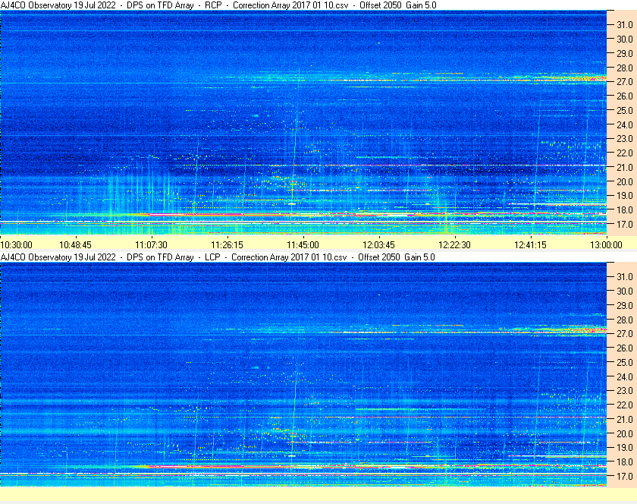637x504 pixels.
Task: Select 17.0 frequency label in RCP panel
Action: tap(624, 225)
